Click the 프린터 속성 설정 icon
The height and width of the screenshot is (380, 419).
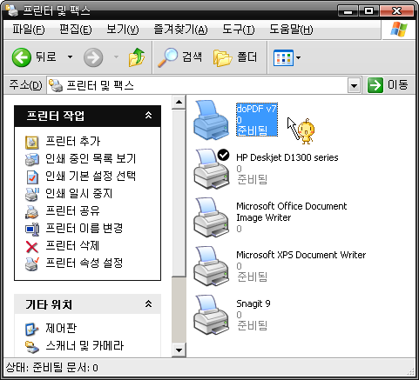32,263
